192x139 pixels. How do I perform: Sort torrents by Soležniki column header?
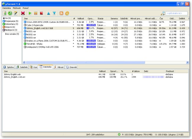point(123,19)
